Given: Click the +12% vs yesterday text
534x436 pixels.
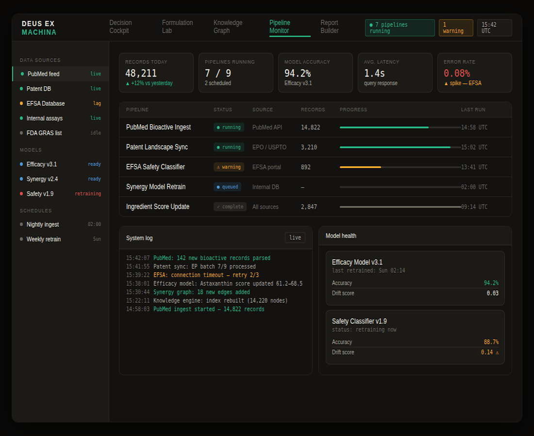Looking at the screenshot, I should pos(149,83).
